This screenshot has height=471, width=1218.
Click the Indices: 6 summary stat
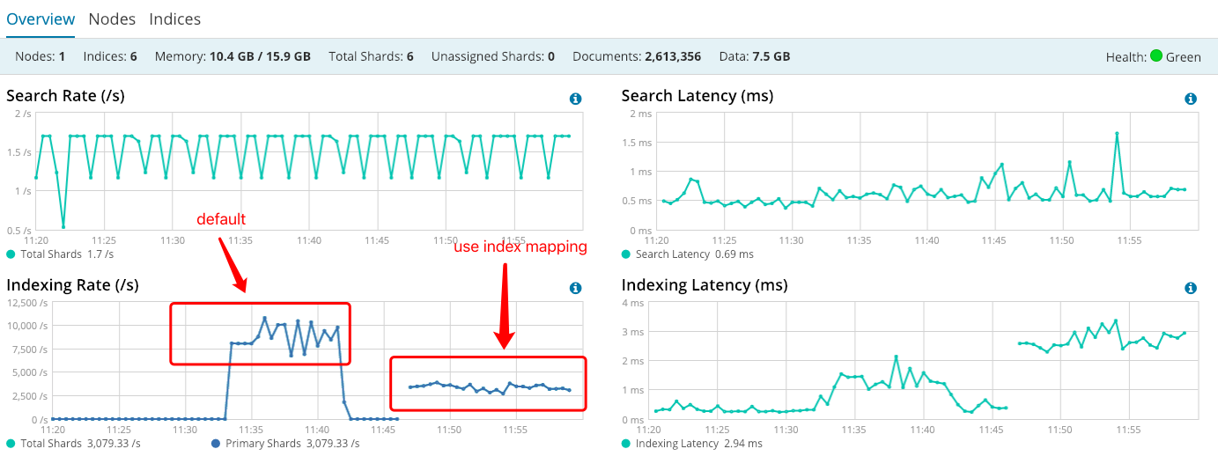pos(110,56)
